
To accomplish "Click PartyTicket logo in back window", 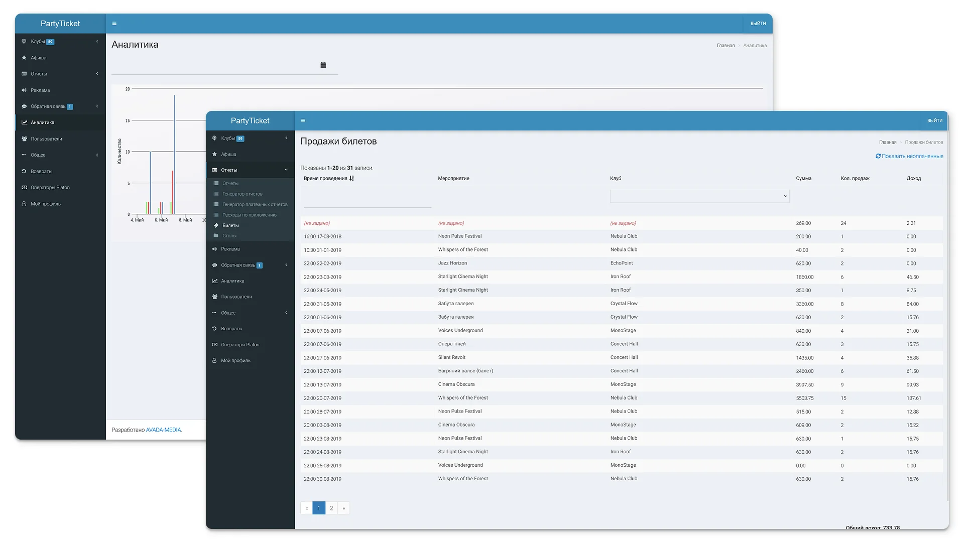I will pyautogui.click(x=60, y=24).
